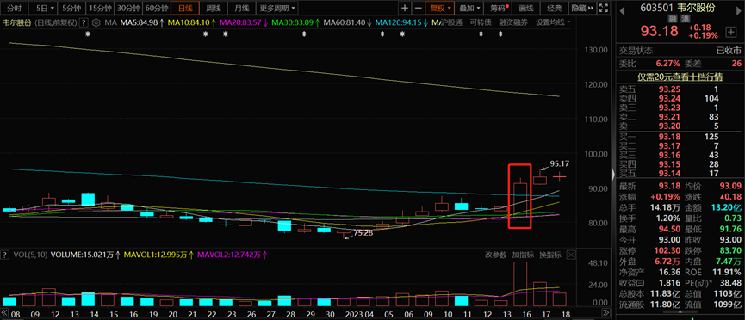Viewport: 745px width, 320px height.
Task: Click the 买五 93.14 order row
Action: (680, 173)
